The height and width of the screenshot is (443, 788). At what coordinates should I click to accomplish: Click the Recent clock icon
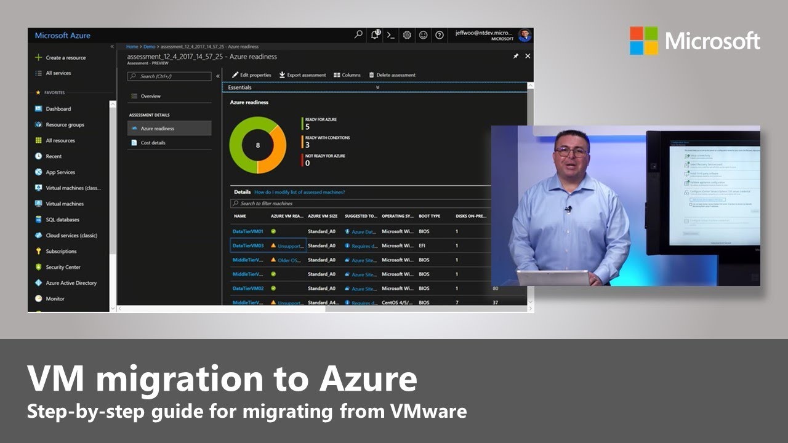coord(39,156)
